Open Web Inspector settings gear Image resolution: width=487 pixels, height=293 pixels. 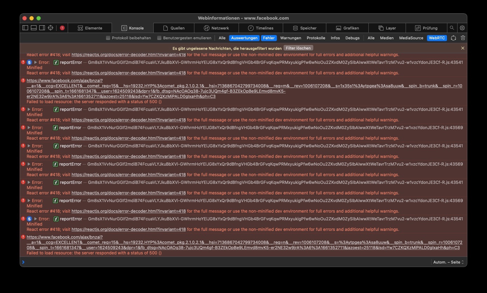tap(462, 28)
